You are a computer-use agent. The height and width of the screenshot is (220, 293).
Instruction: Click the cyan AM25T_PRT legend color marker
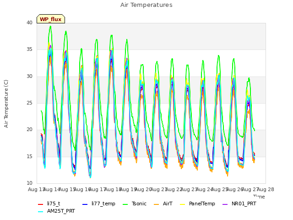(41, 212)
